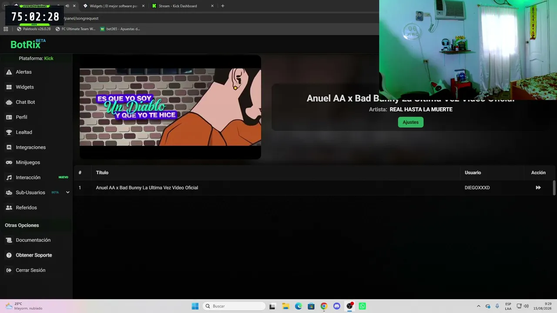Open the Paletools v26.0.28 bookmark
The height and width of the screenshot is (313, 557).
(34, 29)
